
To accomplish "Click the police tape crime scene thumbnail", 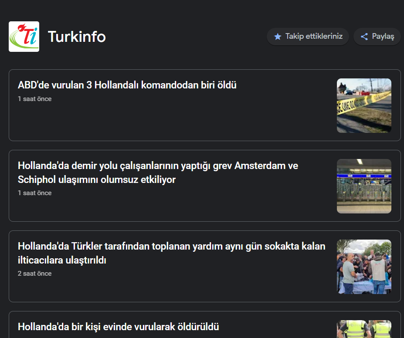I will click(364, 105).
